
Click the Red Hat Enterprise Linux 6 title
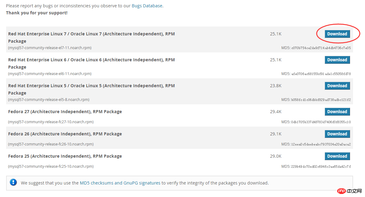click(91, 63)
